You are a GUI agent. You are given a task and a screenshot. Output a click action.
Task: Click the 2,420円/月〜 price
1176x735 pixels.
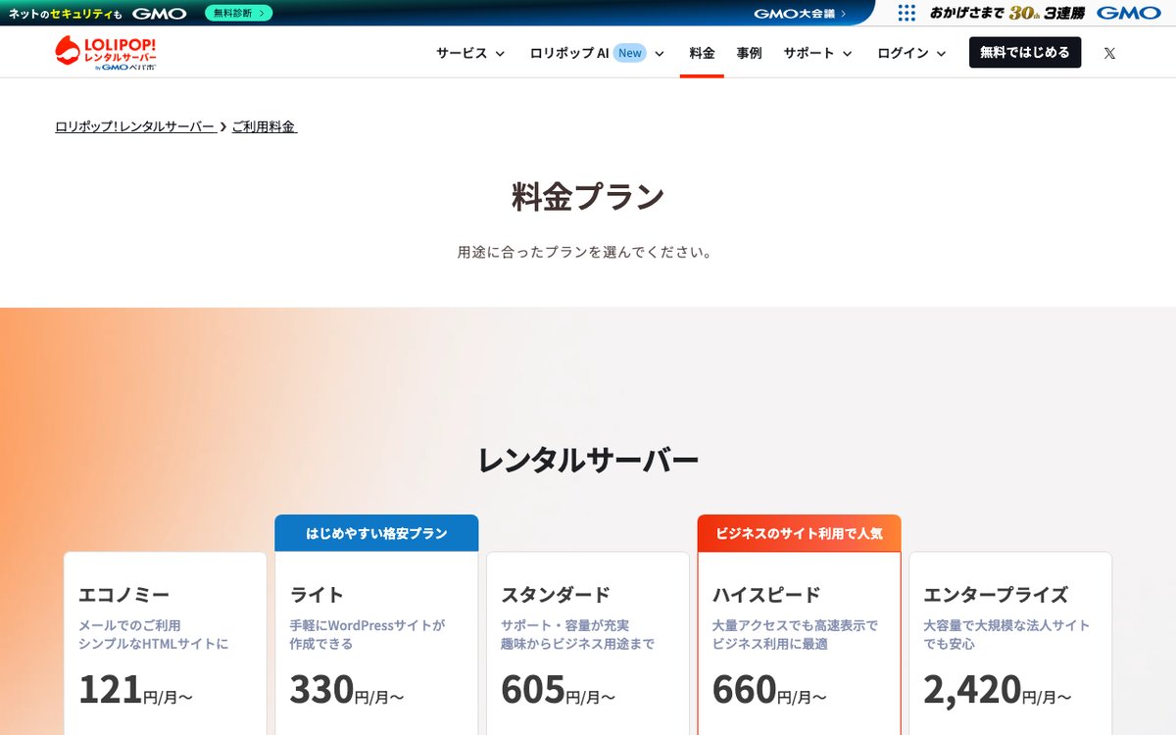coord(998,690)
